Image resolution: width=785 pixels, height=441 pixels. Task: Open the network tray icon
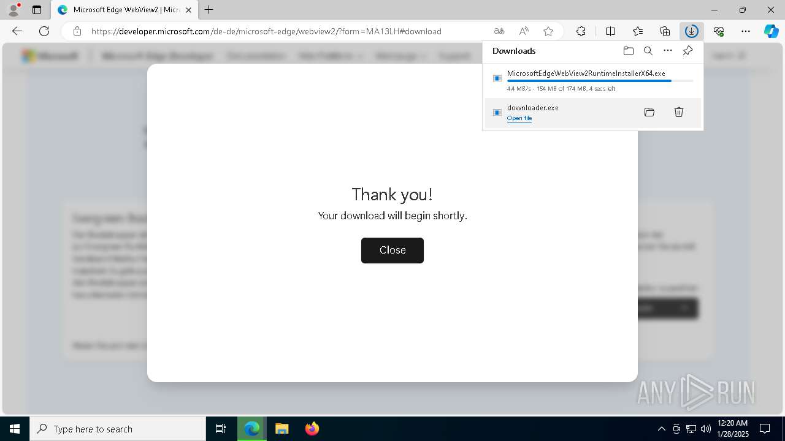(691, 429)
